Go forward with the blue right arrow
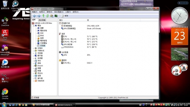The width and height of the screenshot is (190, 107). point(39,16)
